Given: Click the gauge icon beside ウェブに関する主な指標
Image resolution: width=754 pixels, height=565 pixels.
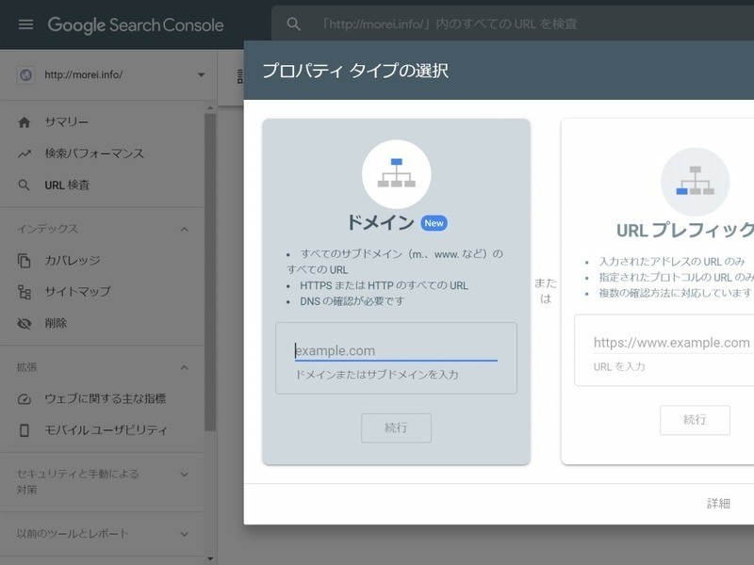Looking at the screenshot, I should [25, 399].
